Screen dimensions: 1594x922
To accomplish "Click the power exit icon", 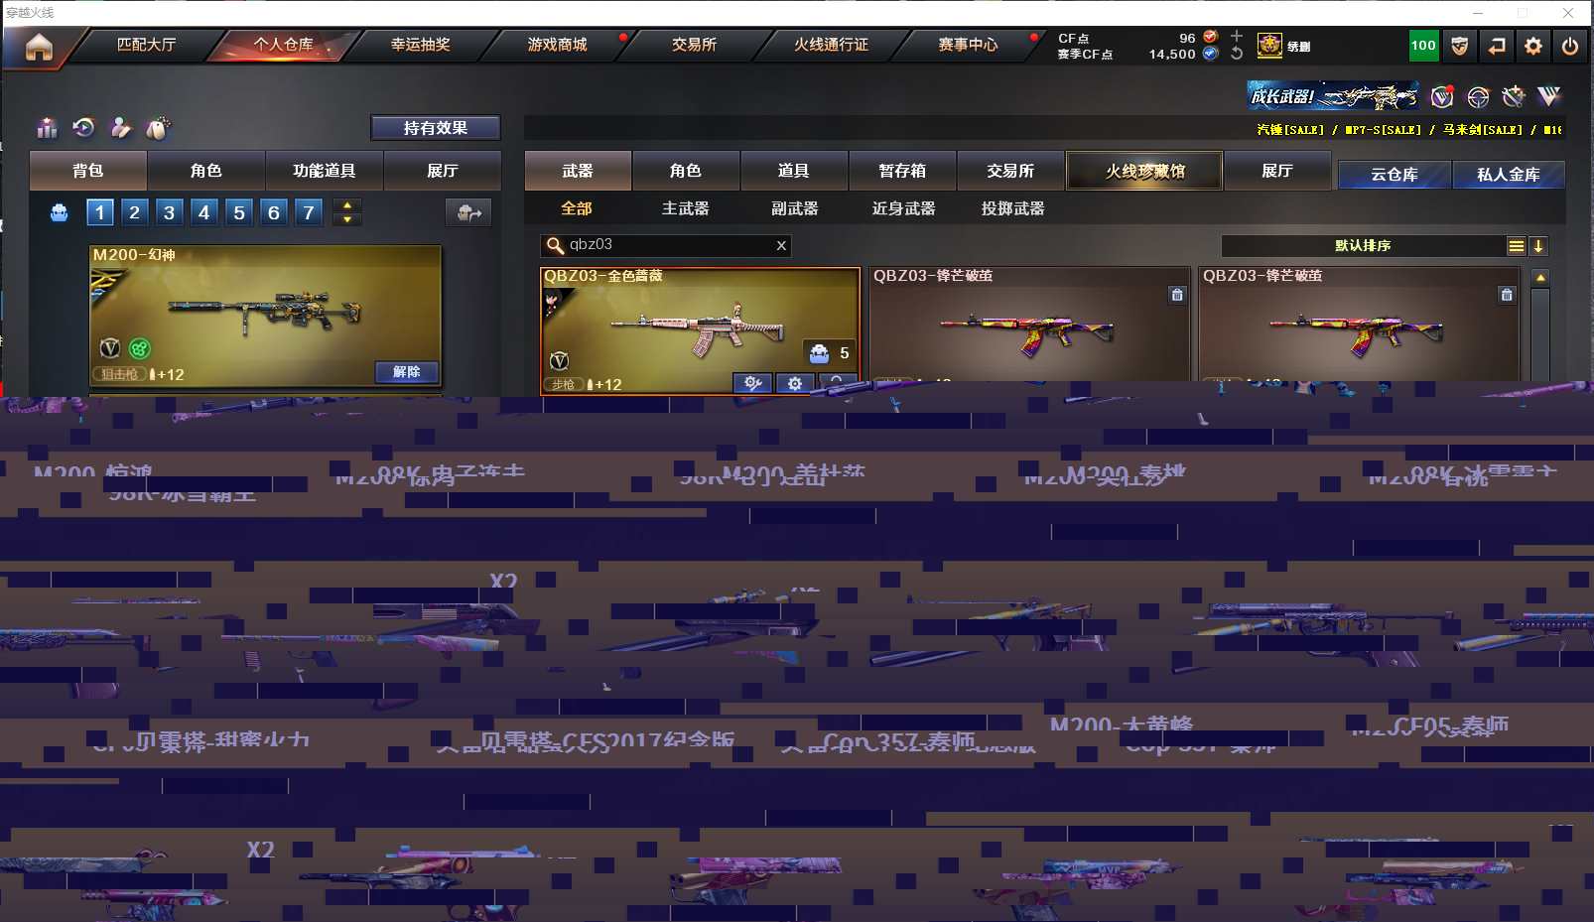I will (1570, 46).
